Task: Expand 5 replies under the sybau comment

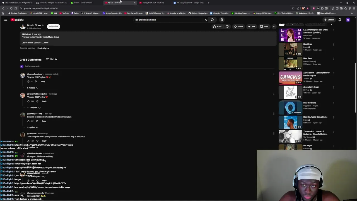Action: click(33, 88)
